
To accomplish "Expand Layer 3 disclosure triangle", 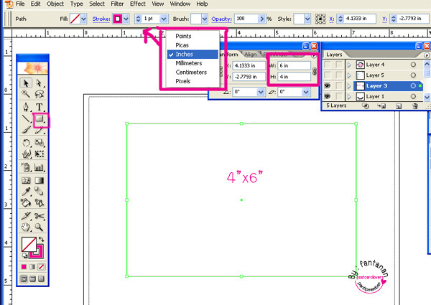I will [x=349, y=86].
